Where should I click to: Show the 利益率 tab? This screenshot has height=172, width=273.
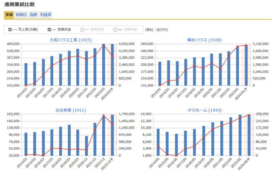point(46,15)
